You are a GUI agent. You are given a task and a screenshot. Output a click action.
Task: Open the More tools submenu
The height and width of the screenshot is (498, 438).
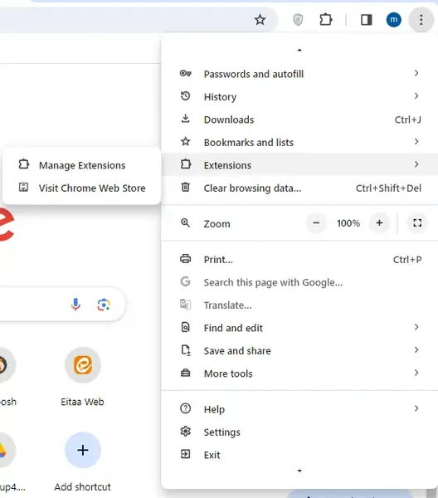pyautogui.click(x=299, y=373)
